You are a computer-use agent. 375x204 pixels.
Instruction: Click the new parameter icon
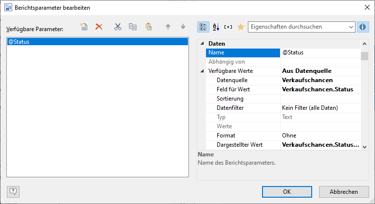pyautogui.click(x=84, y=27)
